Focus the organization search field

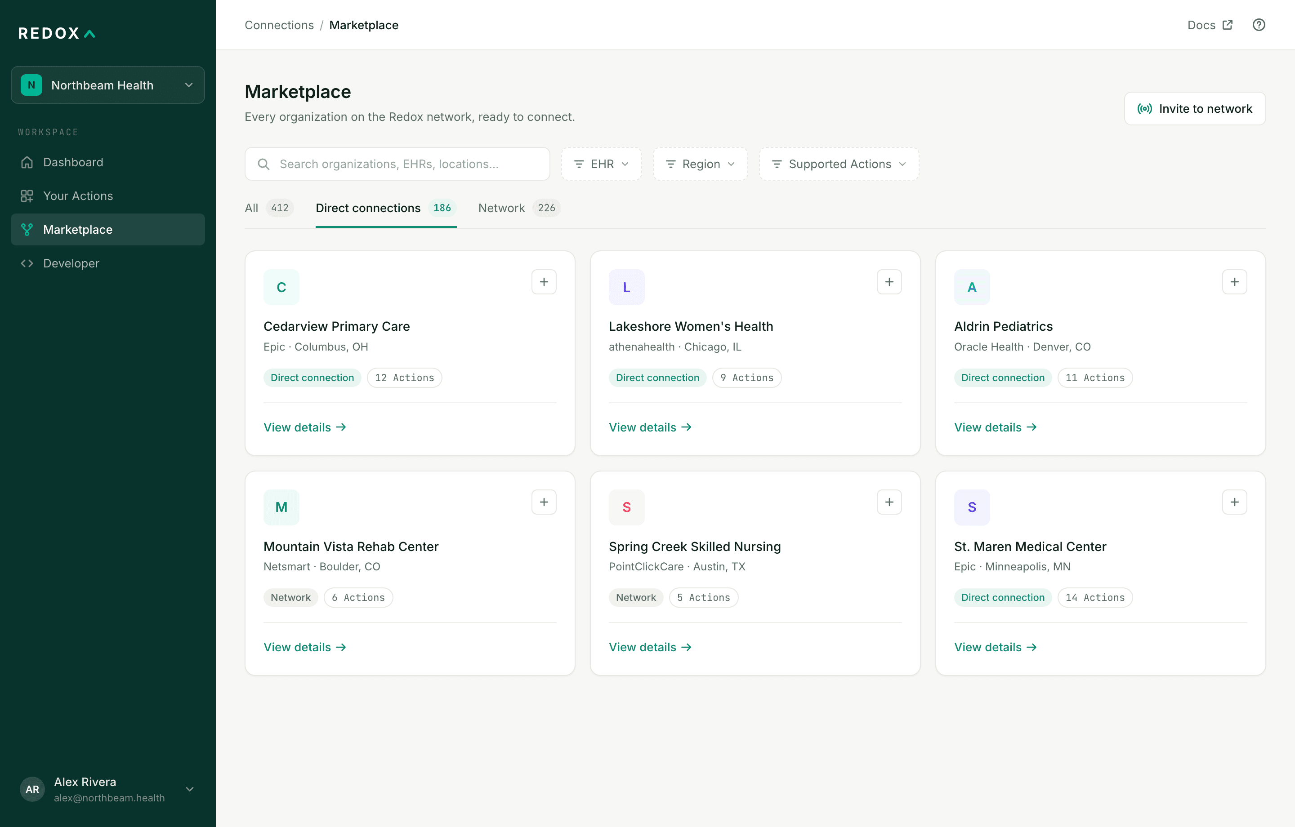[x=397, y=164]
